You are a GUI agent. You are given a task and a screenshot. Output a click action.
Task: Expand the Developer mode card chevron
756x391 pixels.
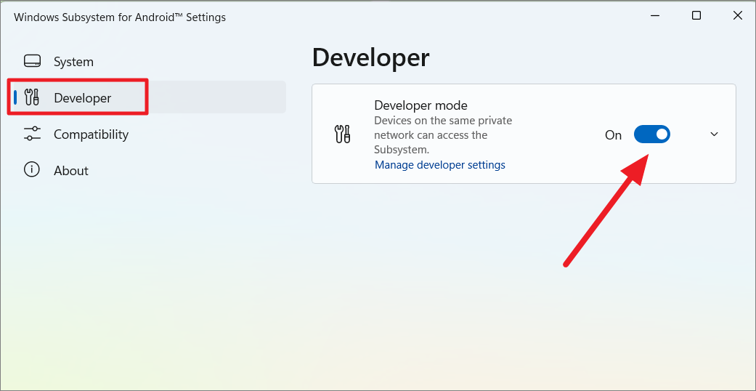click(714, 134)
